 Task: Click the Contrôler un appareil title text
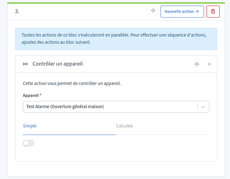tap(57, 64)
